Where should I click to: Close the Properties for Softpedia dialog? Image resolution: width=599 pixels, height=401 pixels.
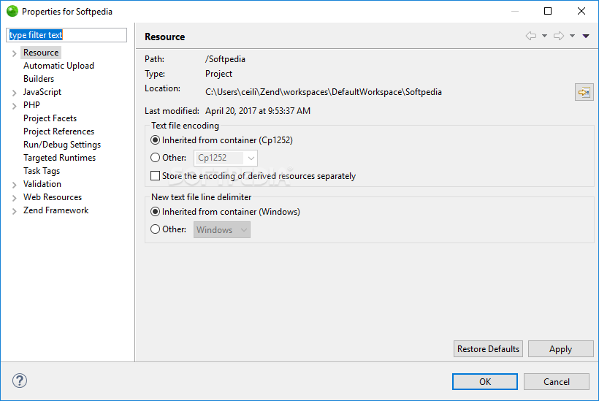581,11
